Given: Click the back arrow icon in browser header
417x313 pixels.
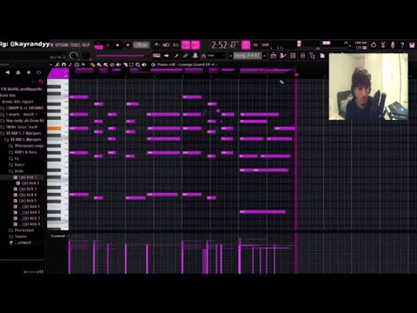Looking at the screenshot, I should 8,72.
